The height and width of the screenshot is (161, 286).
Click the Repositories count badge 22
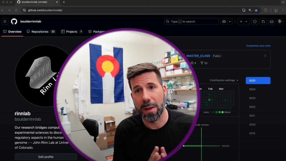[x=53, y=32]
